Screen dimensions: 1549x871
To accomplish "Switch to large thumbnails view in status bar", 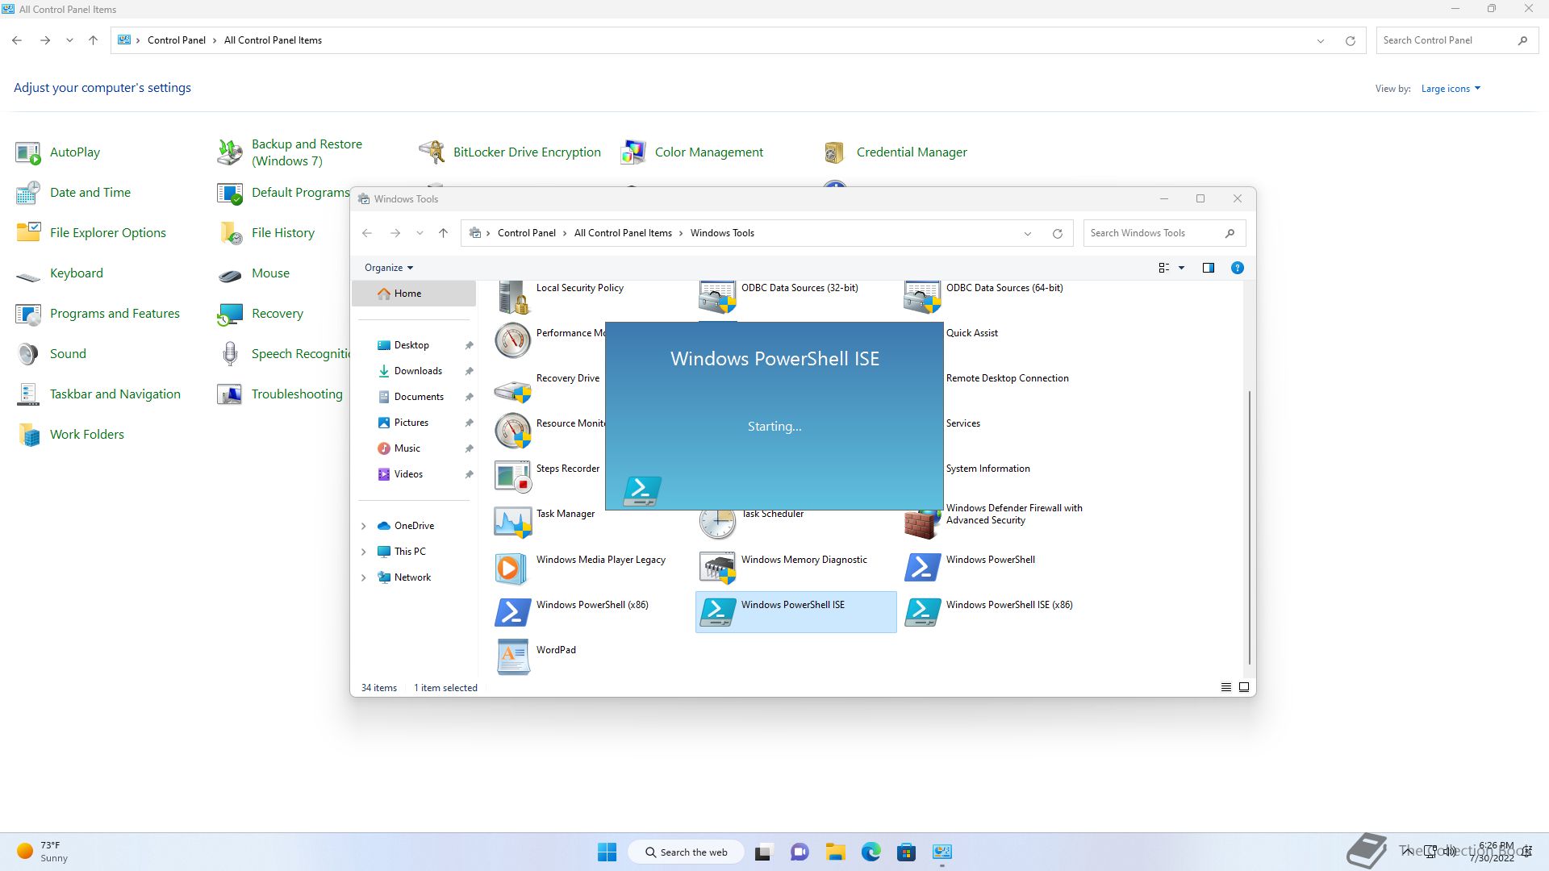I will point(1244,688).
